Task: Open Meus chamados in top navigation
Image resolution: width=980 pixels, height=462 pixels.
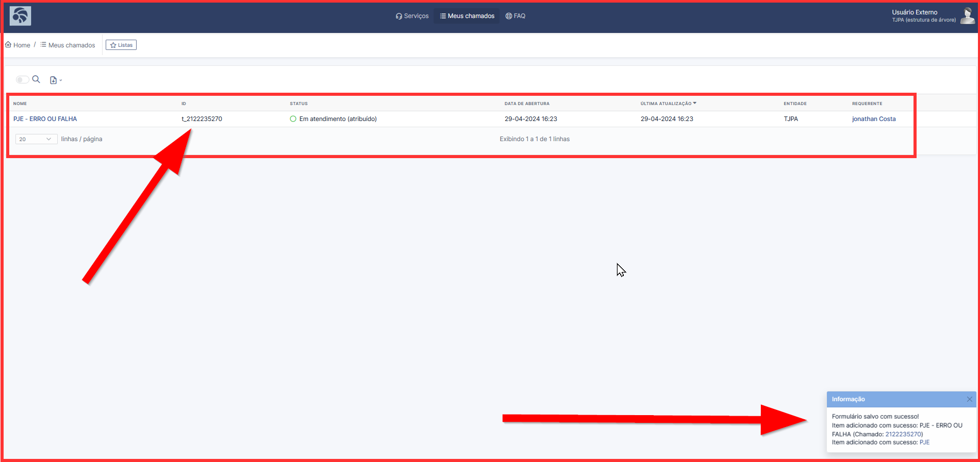Action: (467, 16)
